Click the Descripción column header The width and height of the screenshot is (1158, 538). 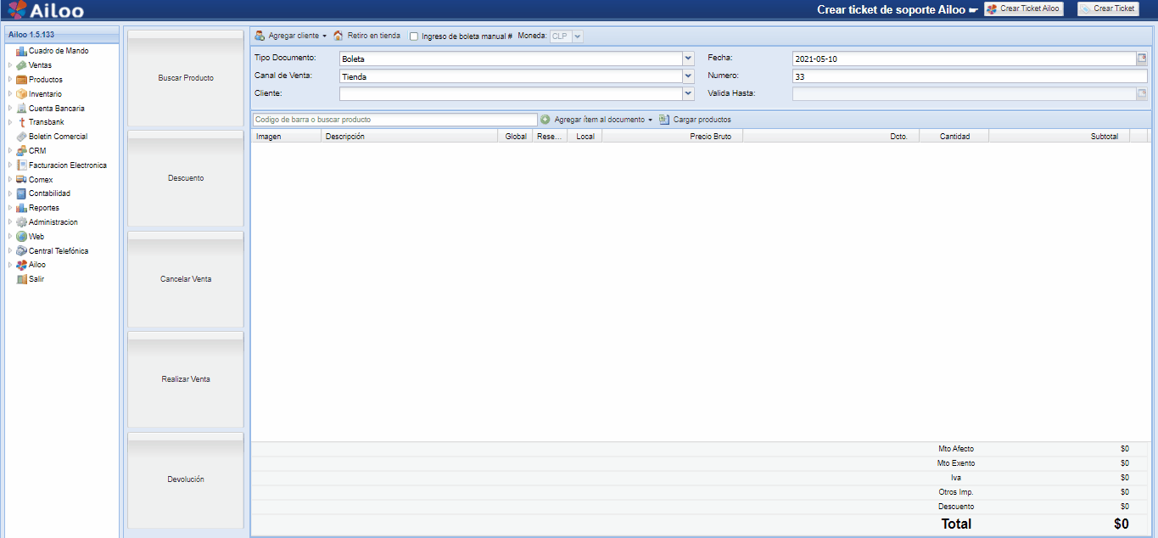pos(409,136)
